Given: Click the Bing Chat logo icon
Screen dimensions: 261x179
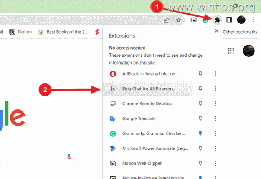Looking at the screenshot, I should (113, 89).
